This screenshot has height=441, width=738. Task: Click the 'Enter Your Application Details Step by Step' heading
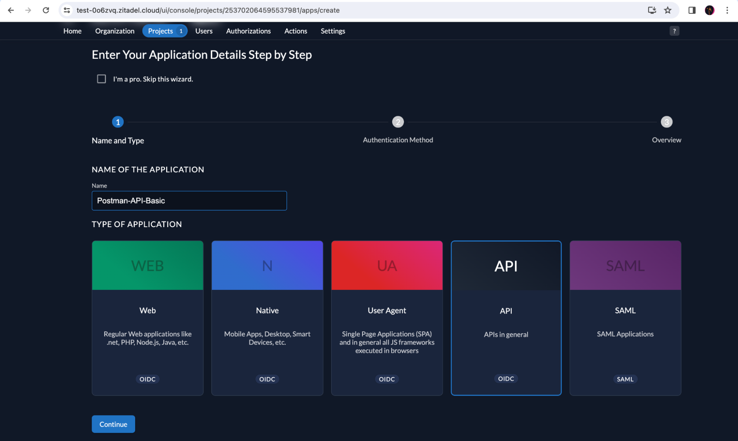(x=202, y=55)
